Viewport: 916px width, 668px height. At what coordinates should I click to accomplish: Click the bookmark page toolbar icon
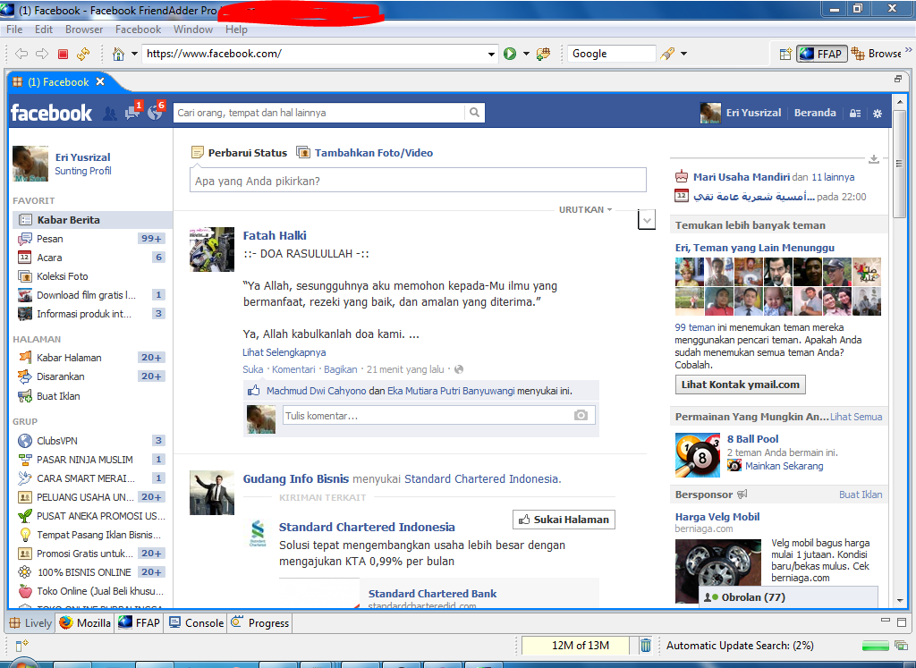543,54
